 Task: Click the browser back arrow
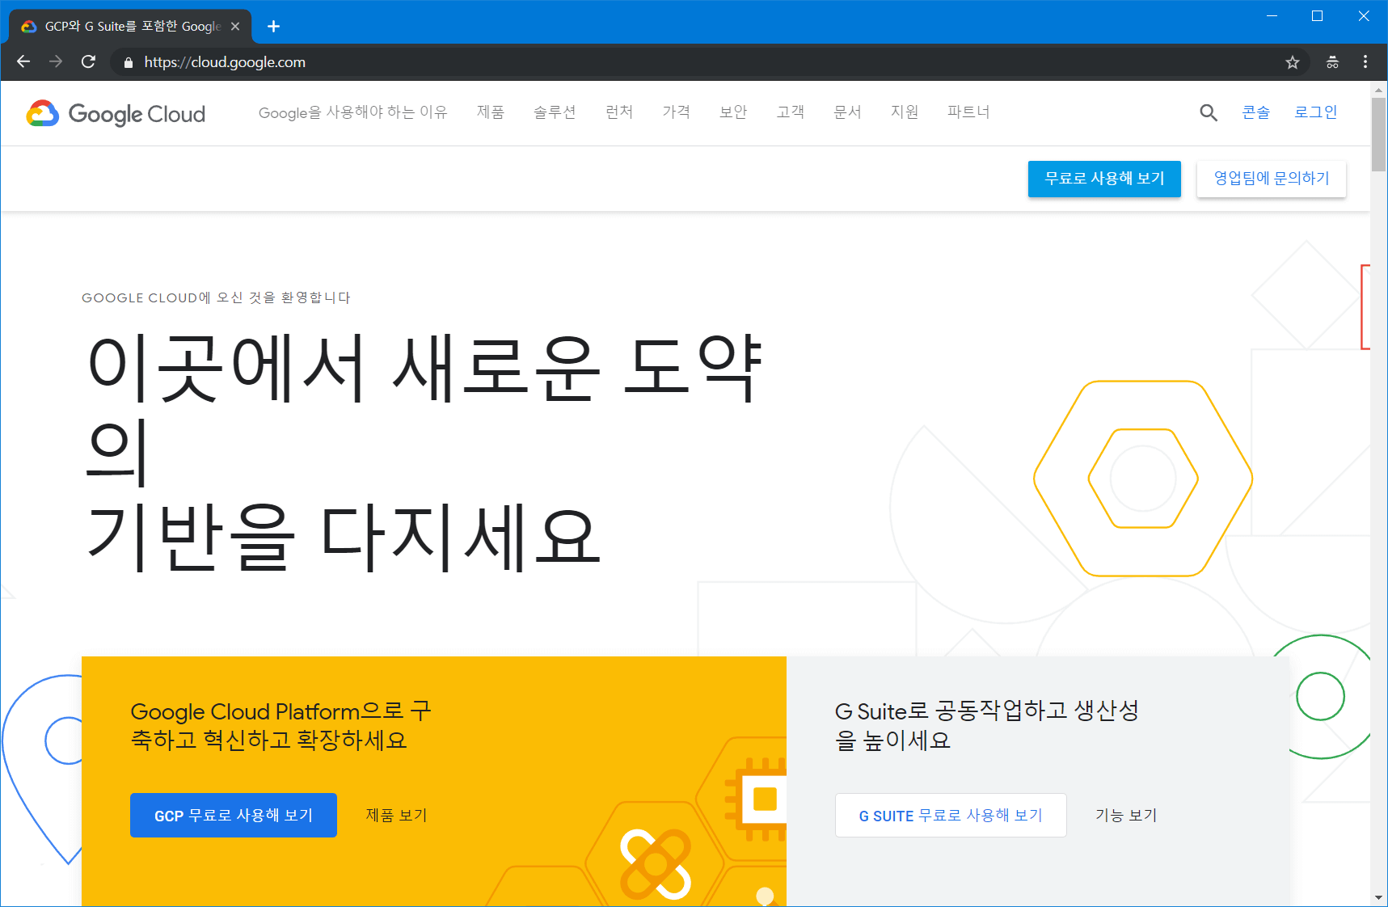[x=23, y=62]
